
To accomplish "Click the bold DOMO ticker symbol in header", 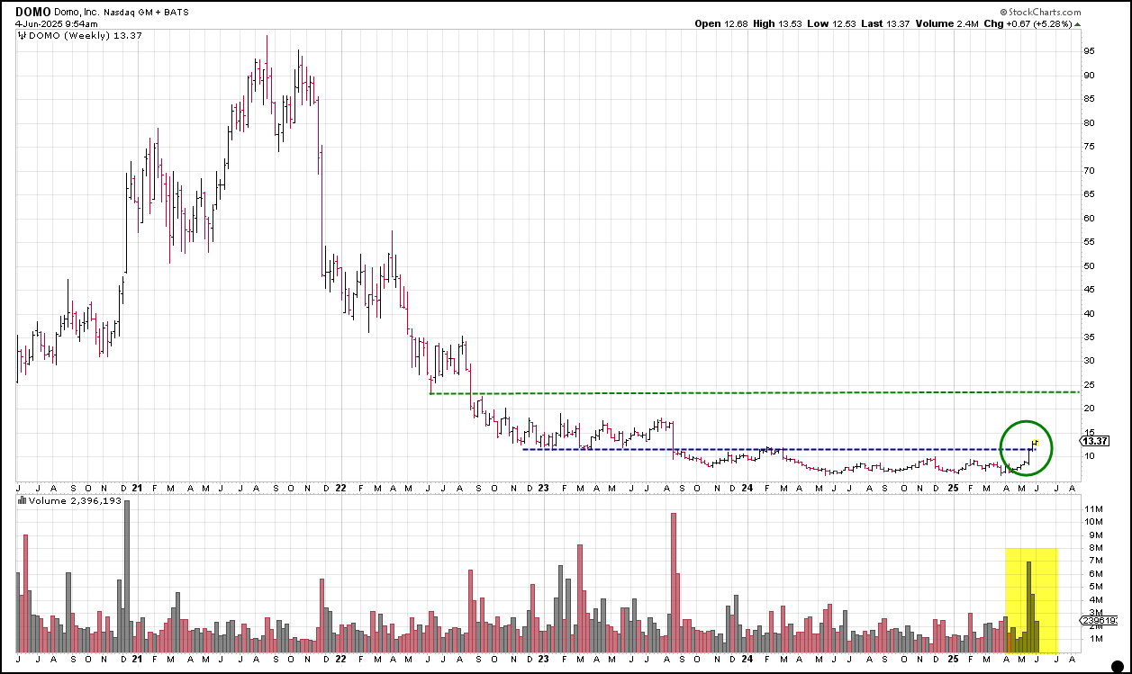I will pyautogui.click(x=32, y=12).
